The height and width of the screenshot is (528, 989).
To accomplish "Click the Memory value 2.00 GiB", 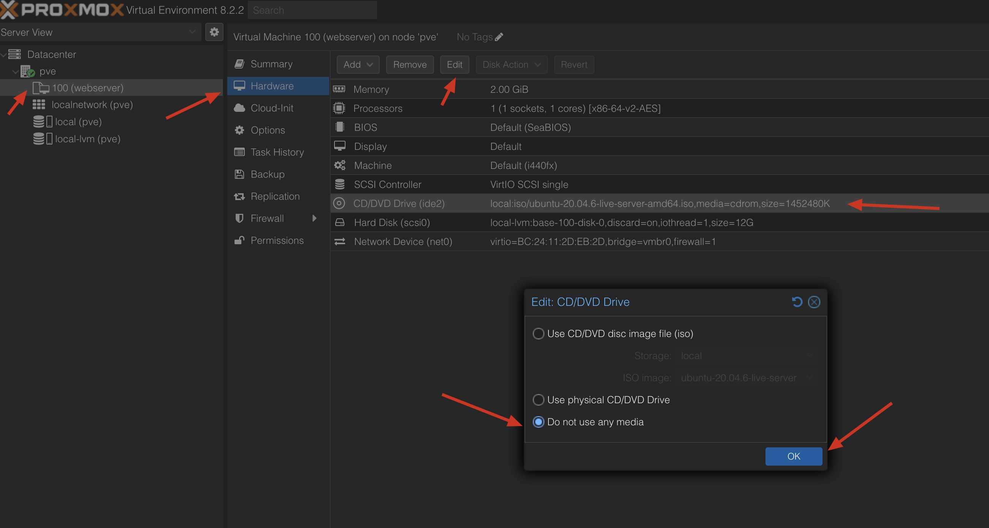I will 509,89.
